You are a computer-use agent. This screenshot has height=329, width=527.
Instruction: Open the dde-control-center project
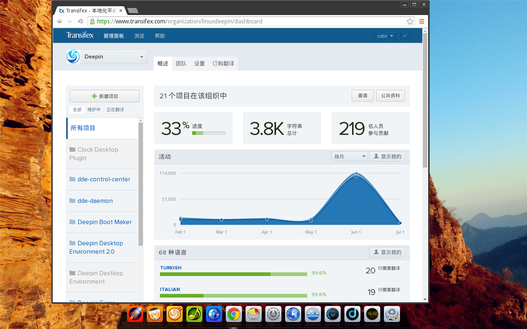102,179
